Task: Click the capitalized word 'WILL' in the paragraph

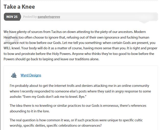Action: 9,48
